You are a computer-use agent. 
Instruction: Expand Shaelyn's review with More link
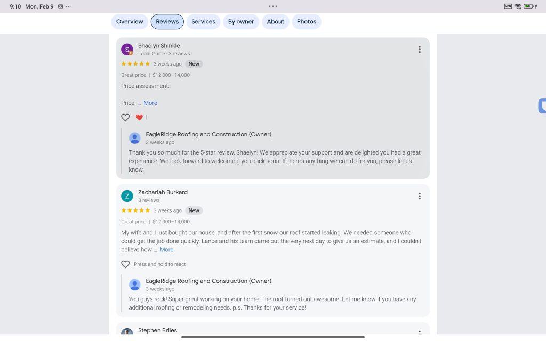(150, 103)
